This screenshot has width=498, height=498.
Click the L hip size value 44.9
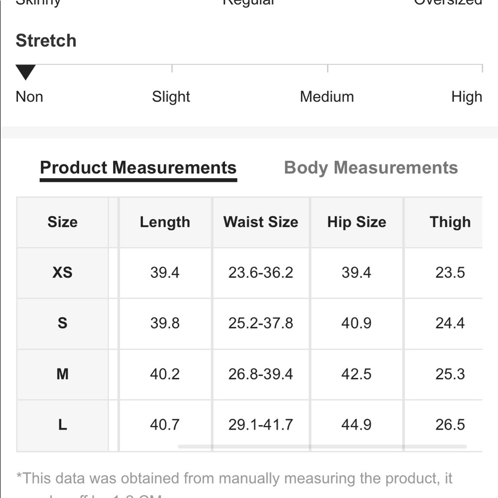click(x=357, y=425)
